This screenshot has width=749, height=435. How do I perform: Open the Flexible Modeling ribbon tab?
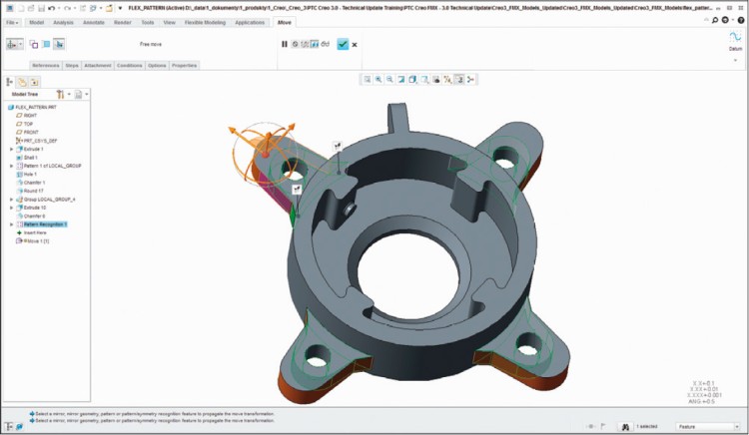pos(200,21)
